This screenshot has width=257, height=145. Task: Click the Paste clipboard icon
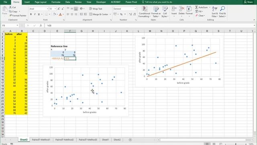click(x=5, y=9)
